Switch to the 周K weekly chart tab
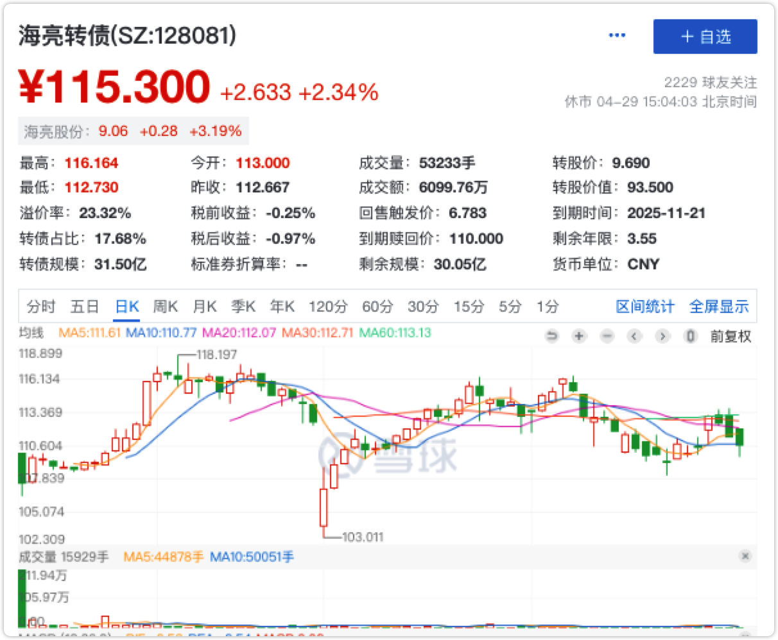 pos(166,307)
